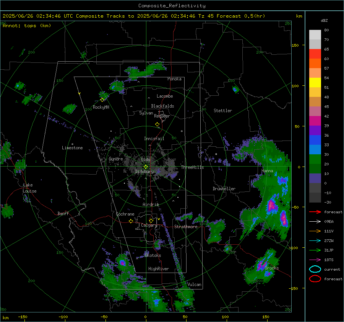
Task: Click the Blackfalds city label
Action: coord(162,106)
